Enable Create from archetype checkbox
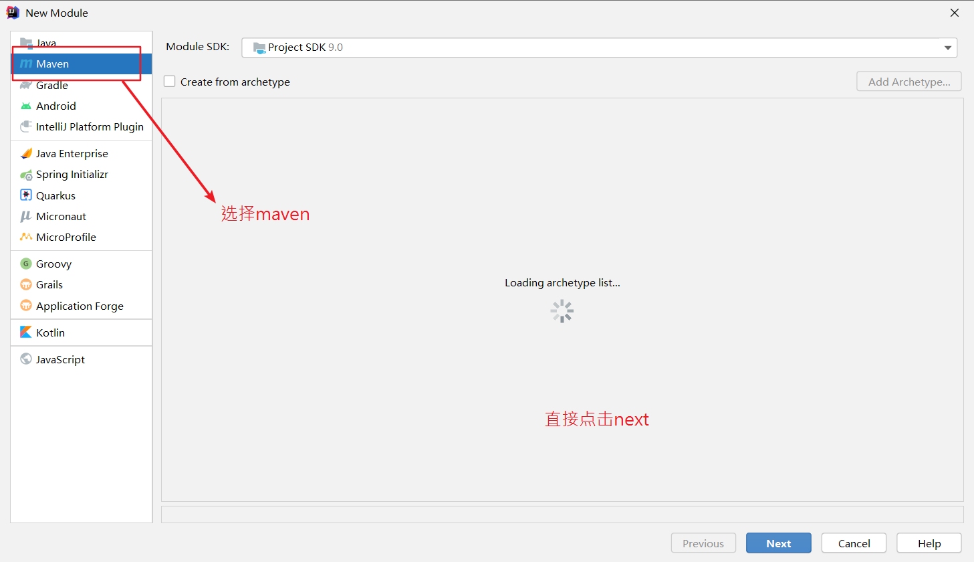This screenshot has width=974, height=562. click(x=170, y=82)
